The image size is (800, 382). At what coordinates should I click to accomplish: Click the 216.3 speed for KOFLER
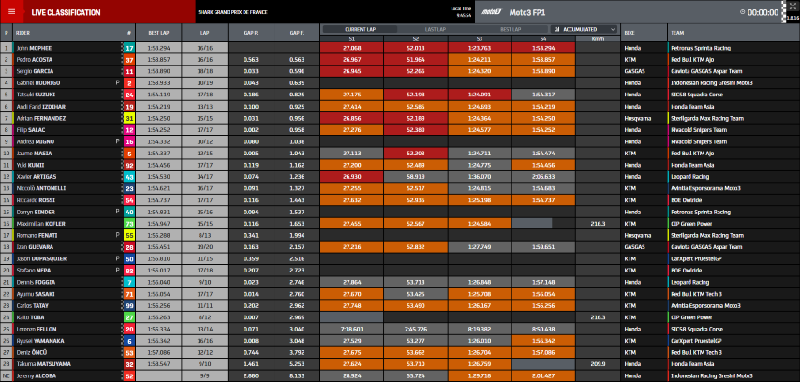[597, 224]
